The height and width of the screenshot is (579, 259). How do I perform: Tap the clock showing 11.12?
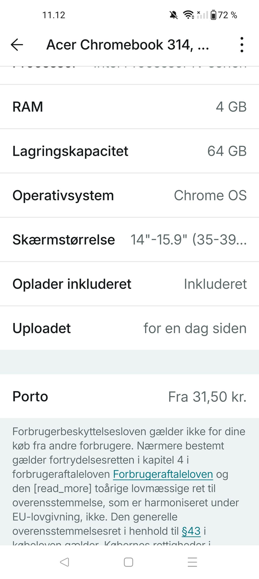coord(54,15)
